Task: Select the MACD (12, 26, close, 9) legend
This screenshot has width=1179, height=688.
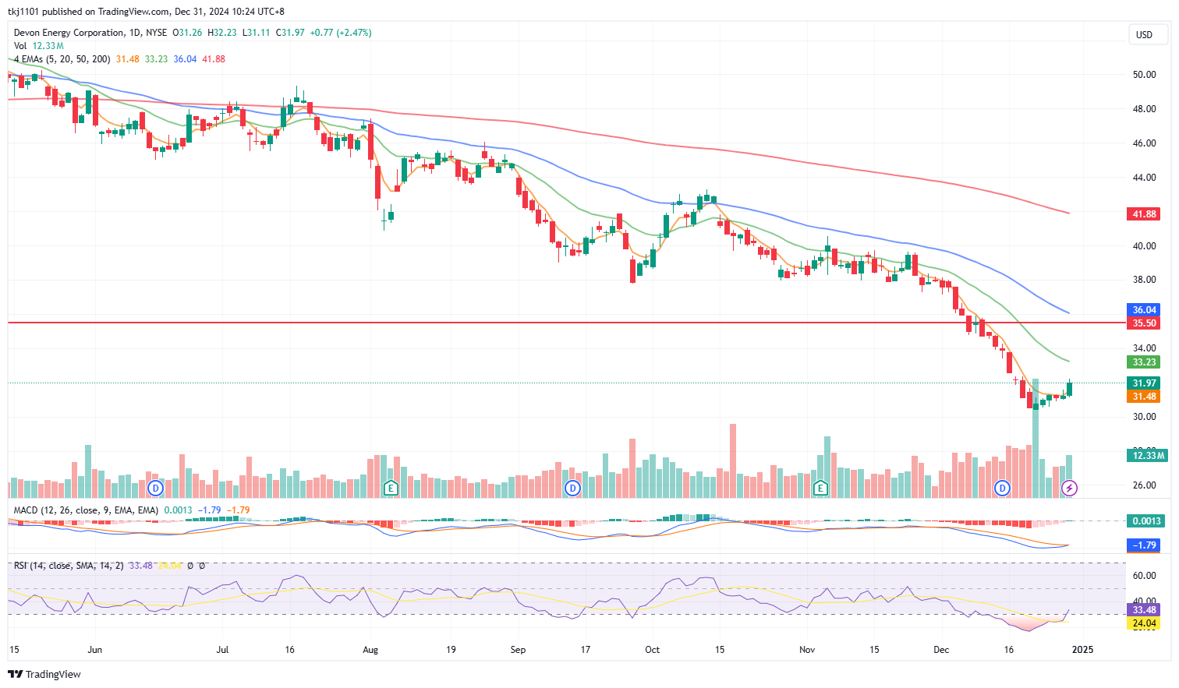Action: (x=86, y=510)
